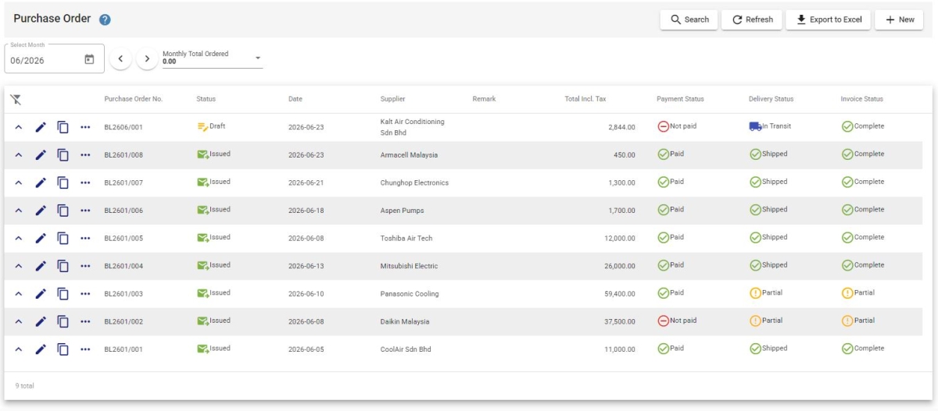The height and width of the screenshot is (411, 938).
Task: Sort by Invoice Status column header
Action: 862,99
